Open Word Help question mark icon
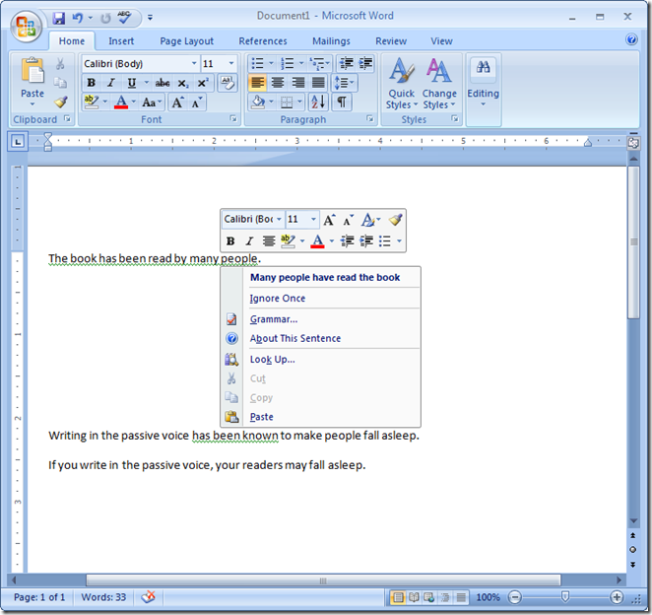The image size is (652, 615). pos(631,39)
